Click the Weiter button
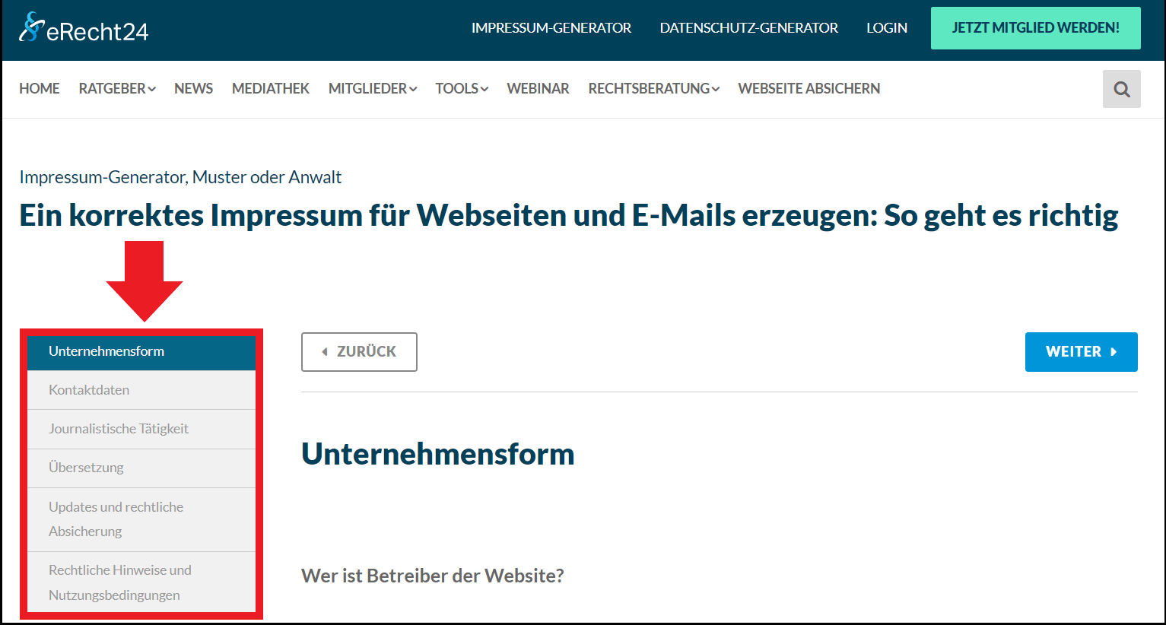The height and width of the screenshot is (625, 1166). tap(1082, 352)
